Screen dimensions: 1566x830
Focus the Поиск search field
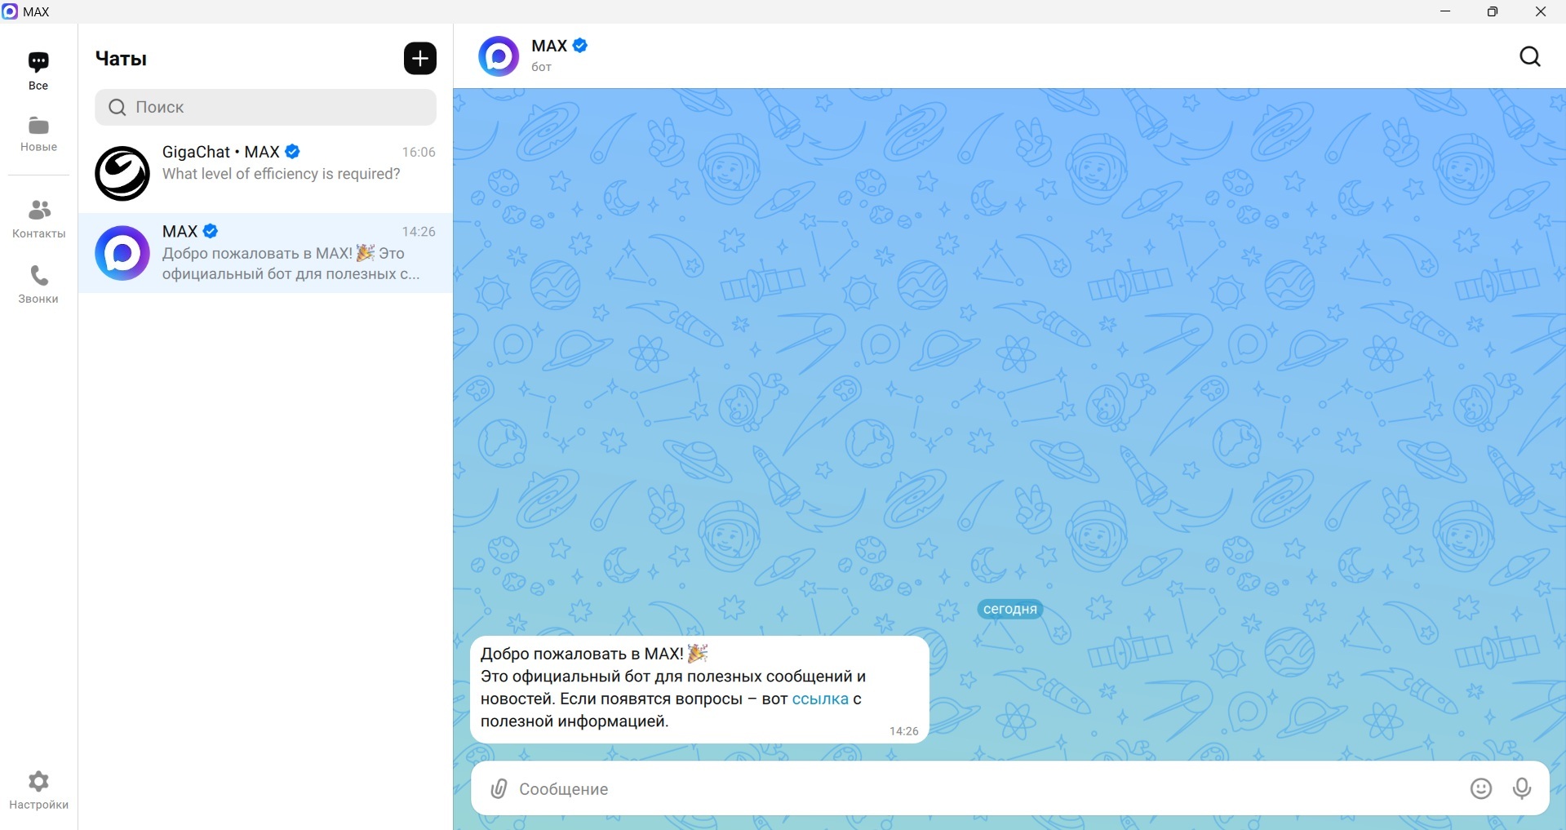266,107
